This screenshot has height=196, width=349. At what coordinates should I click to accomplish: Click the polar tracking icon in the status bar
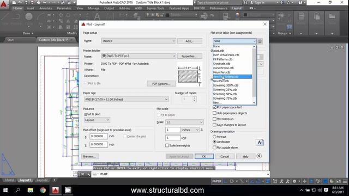232,181
